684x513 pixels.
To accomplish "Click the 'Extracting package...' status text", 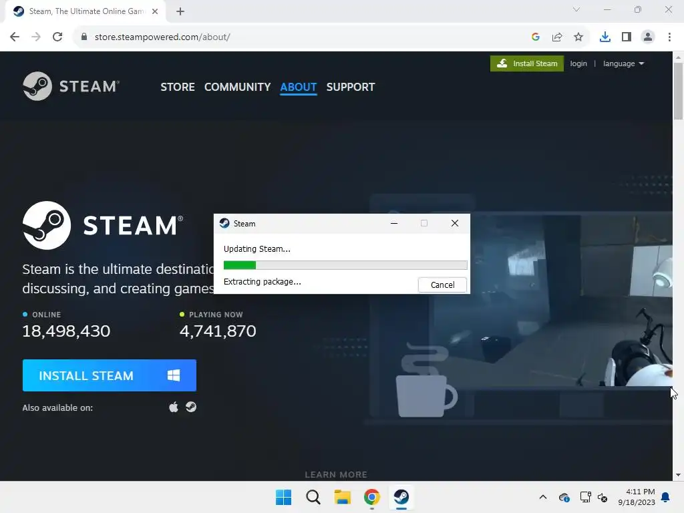I will (262, 282).
